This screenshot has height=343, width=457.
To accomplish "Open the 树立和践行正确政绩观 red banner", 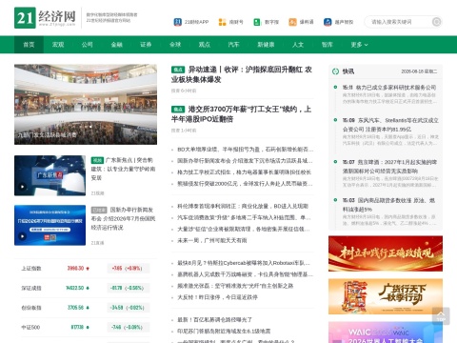I will point(386,253).
